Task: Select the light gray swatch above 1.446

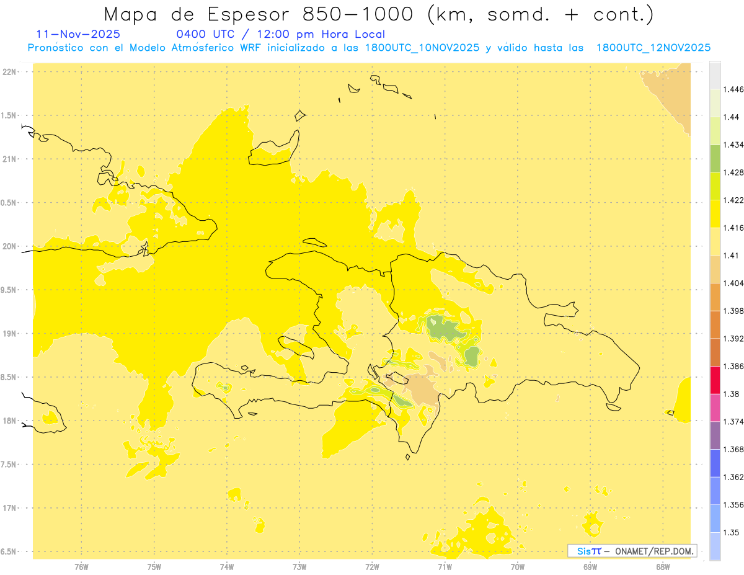Action: coord(715,75)
